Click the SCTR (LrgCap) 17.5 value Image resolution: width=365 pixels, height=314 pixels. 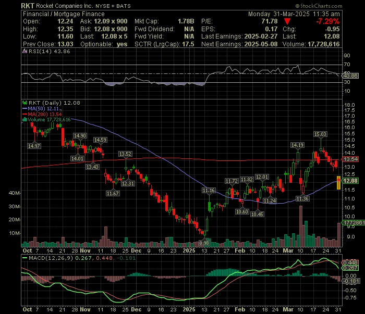(188, 44)
